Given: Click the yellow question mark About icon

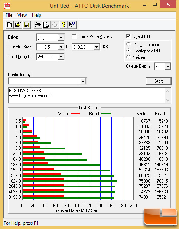Looking at the screenshot, I should [x=63, y=25].
